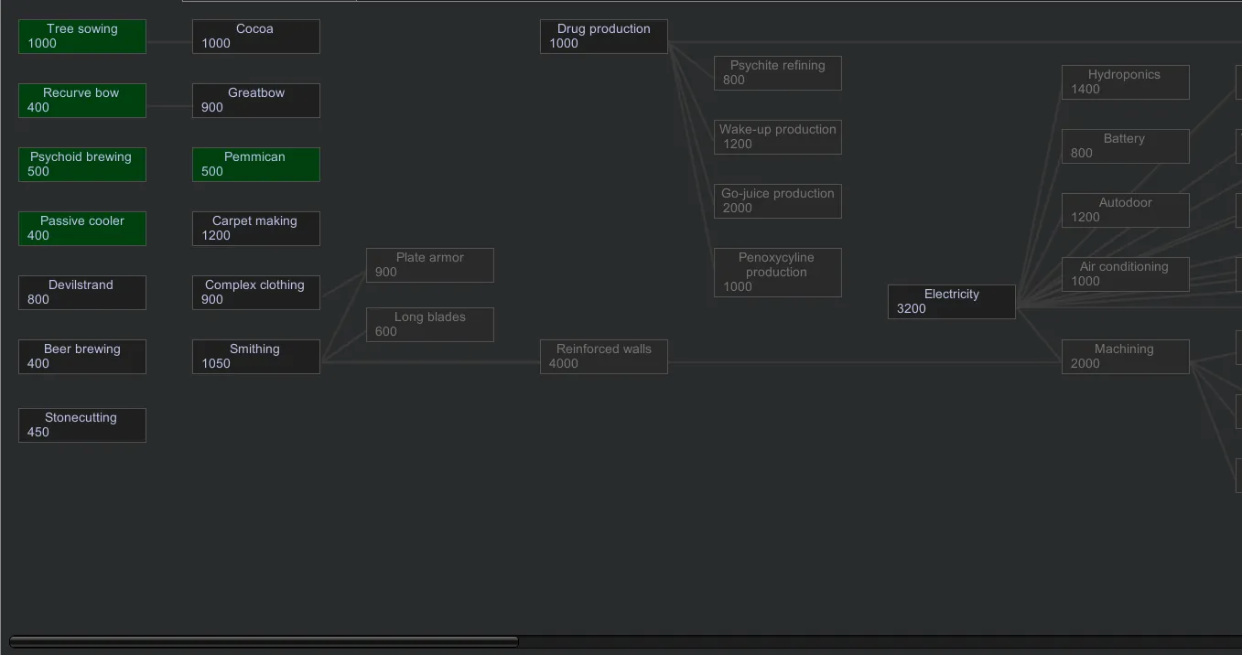This screenshot has height=655, width=1242.
Task: Select the Penoxycyline production node
Action: coord(778,273)
